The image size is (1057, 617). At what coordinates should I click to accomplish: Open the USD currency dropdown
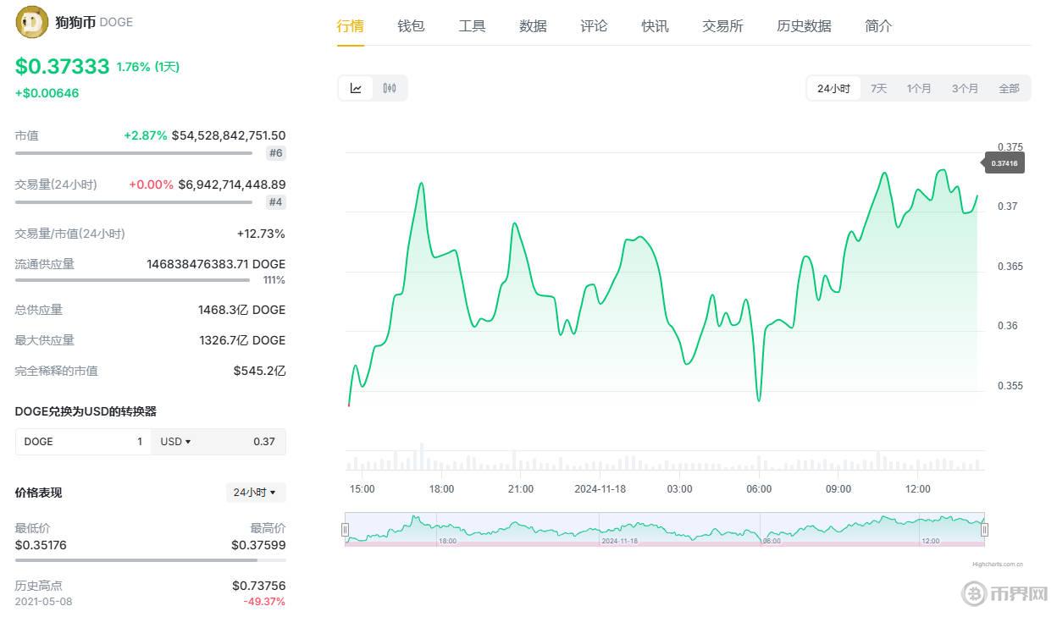tap(175, 442)
